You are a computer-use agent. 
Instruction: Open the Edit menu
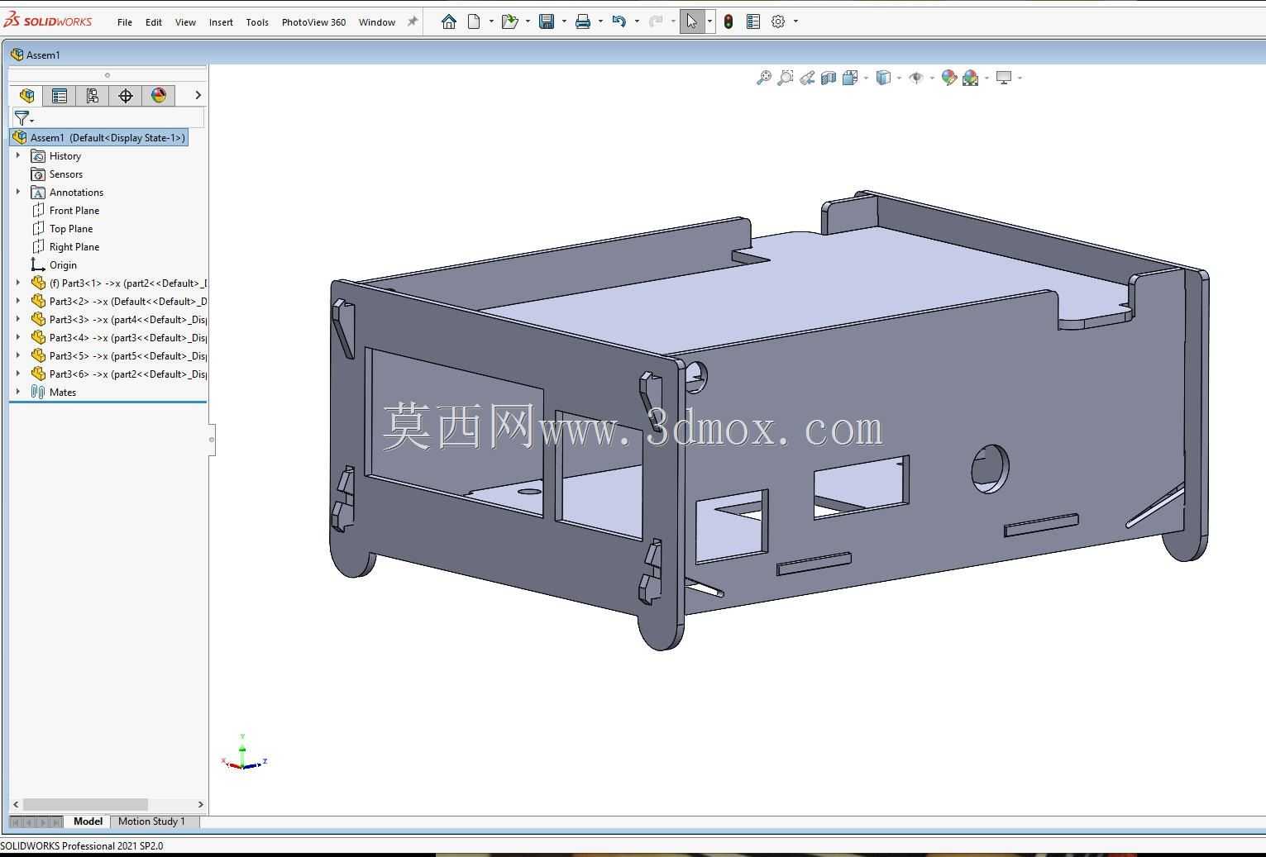154,22
